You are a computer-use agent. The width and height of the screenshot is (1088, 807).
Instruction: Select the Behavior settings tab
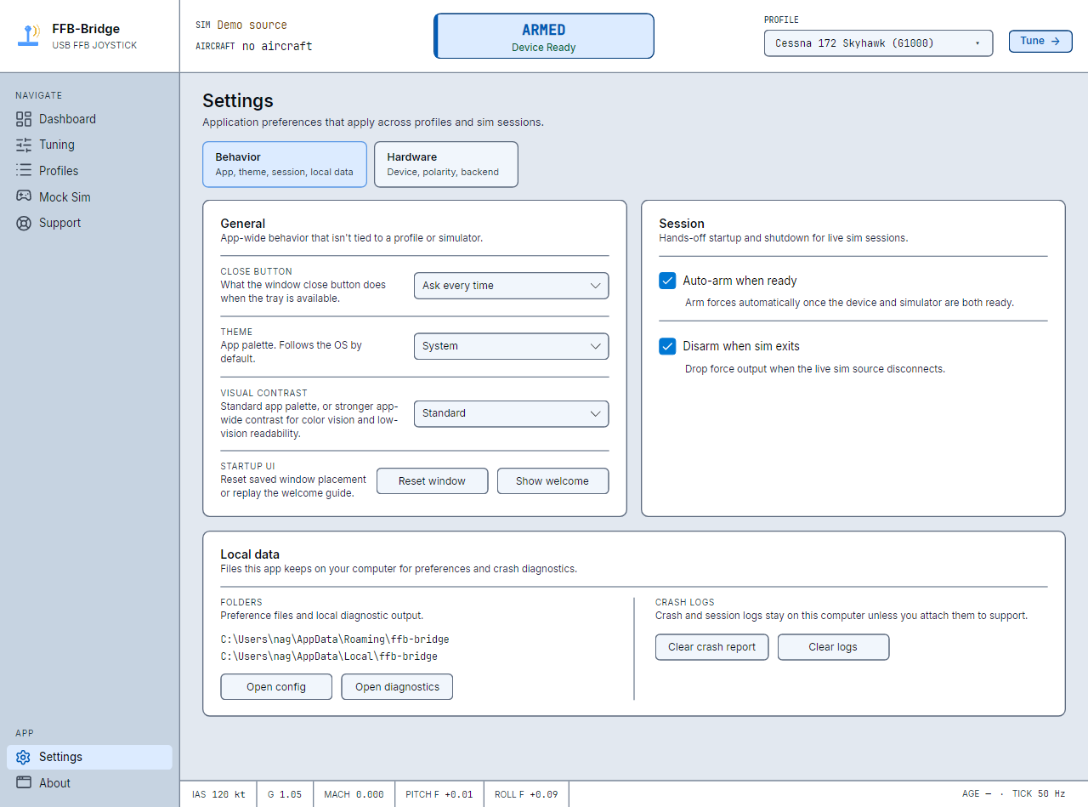pyautogui.click(x=284, y=164)
